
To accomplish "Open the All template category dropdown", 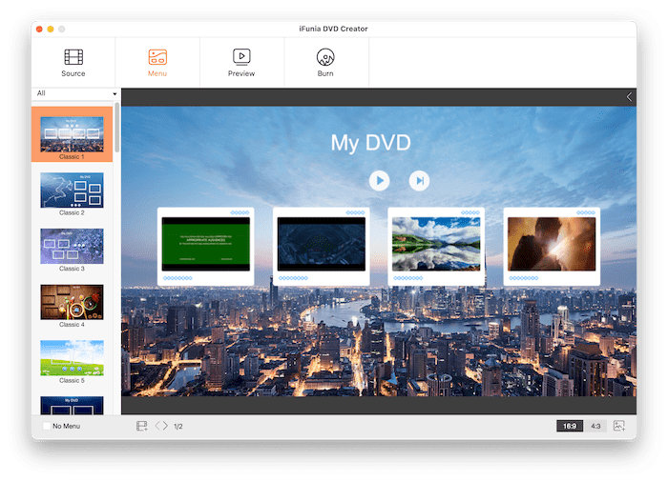I will point(76,93).
